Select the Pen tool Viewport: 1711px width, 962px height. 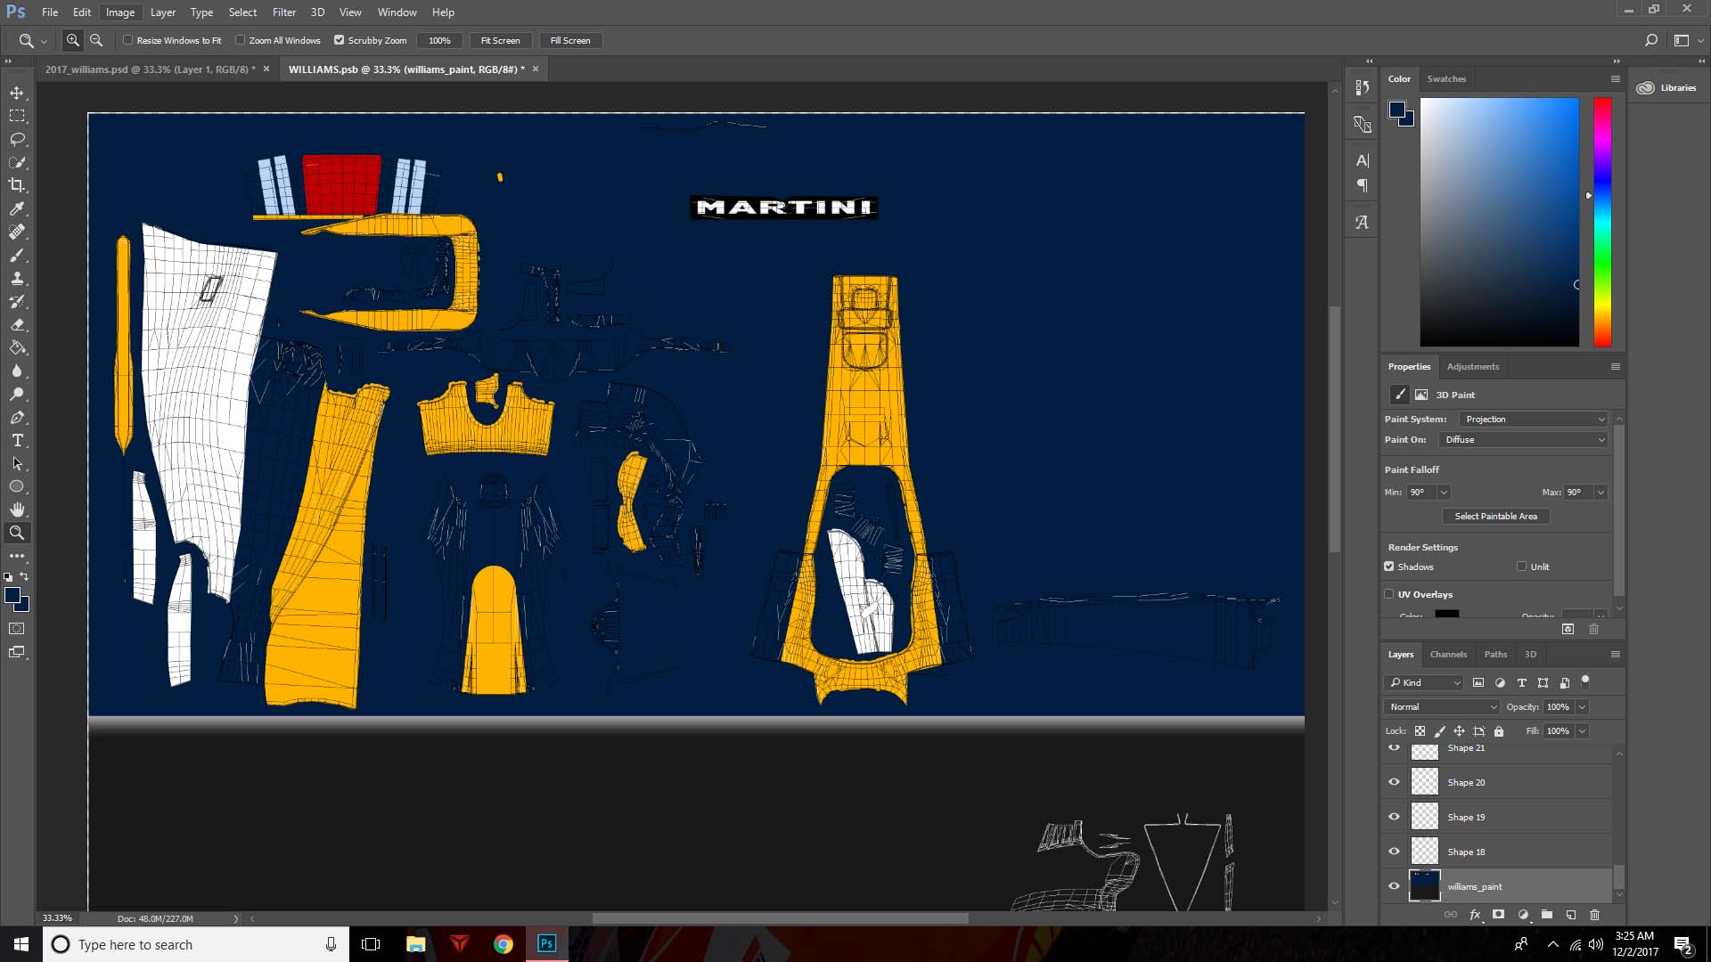point(17,417)
